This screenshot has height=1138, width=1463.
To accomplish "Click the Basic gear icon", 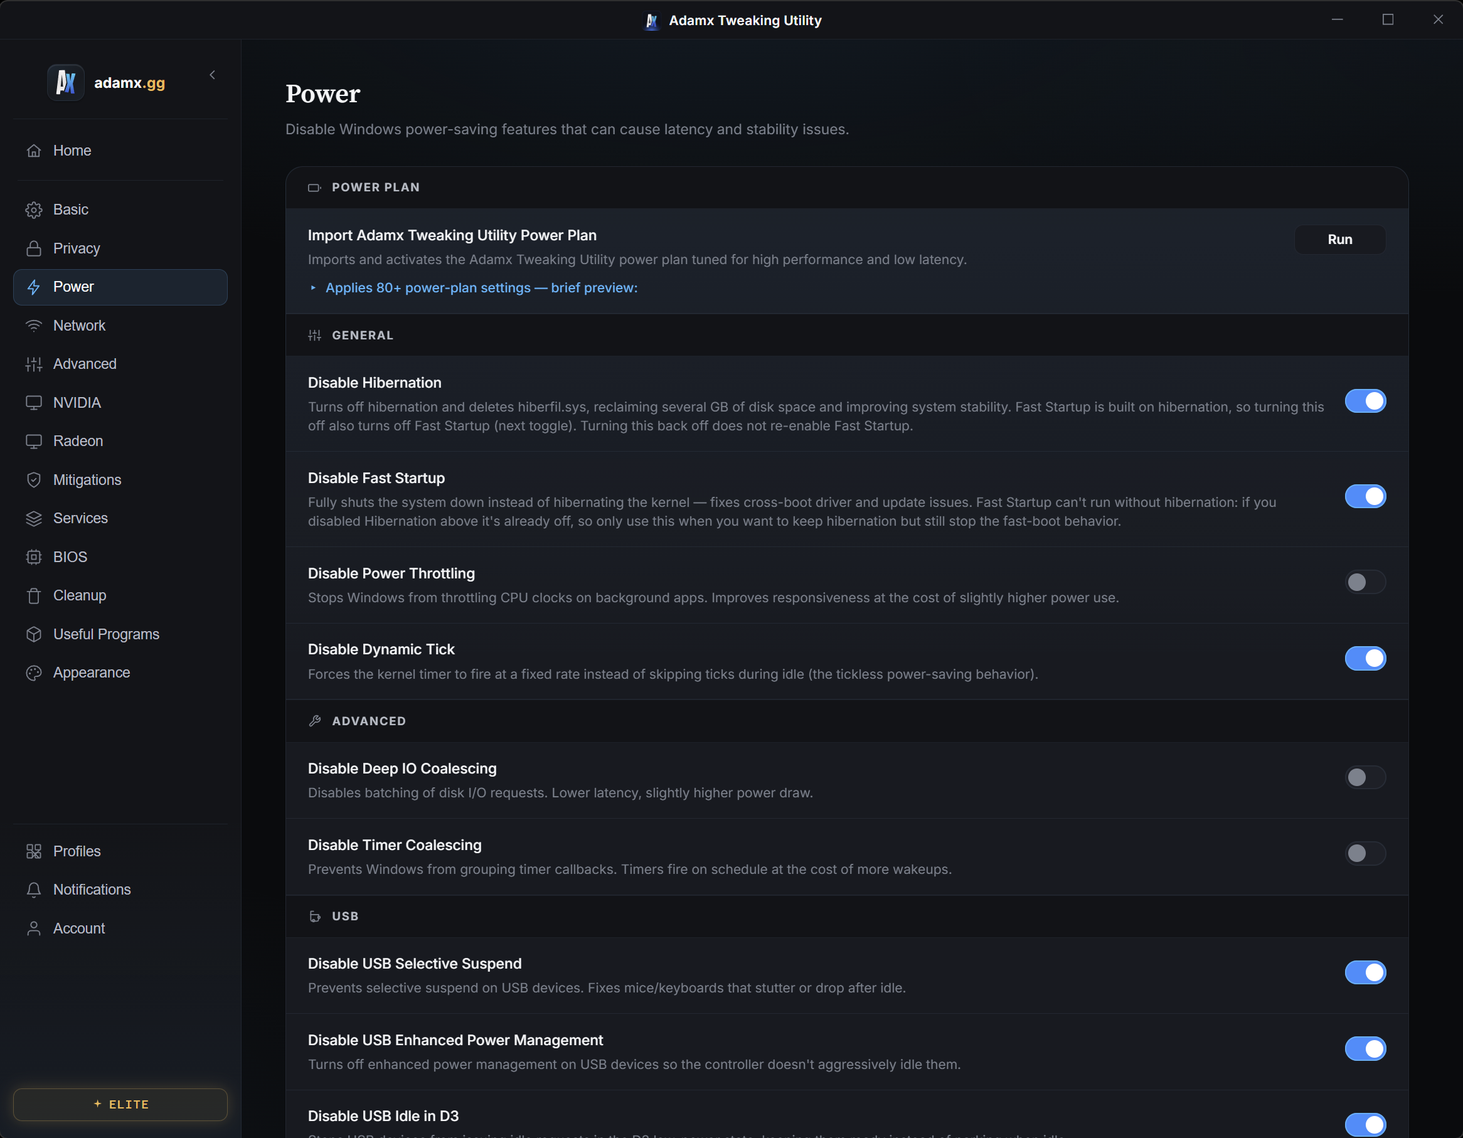I will [33, 210].
